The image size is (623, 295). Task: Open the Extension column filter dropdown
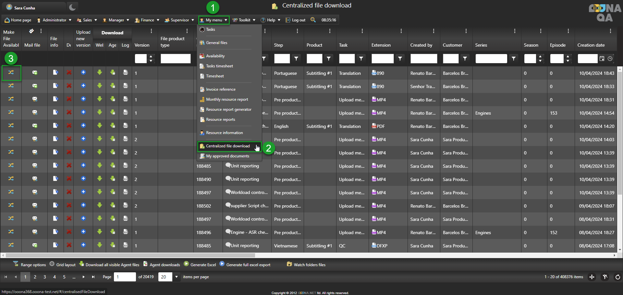(x=400, y=59)
